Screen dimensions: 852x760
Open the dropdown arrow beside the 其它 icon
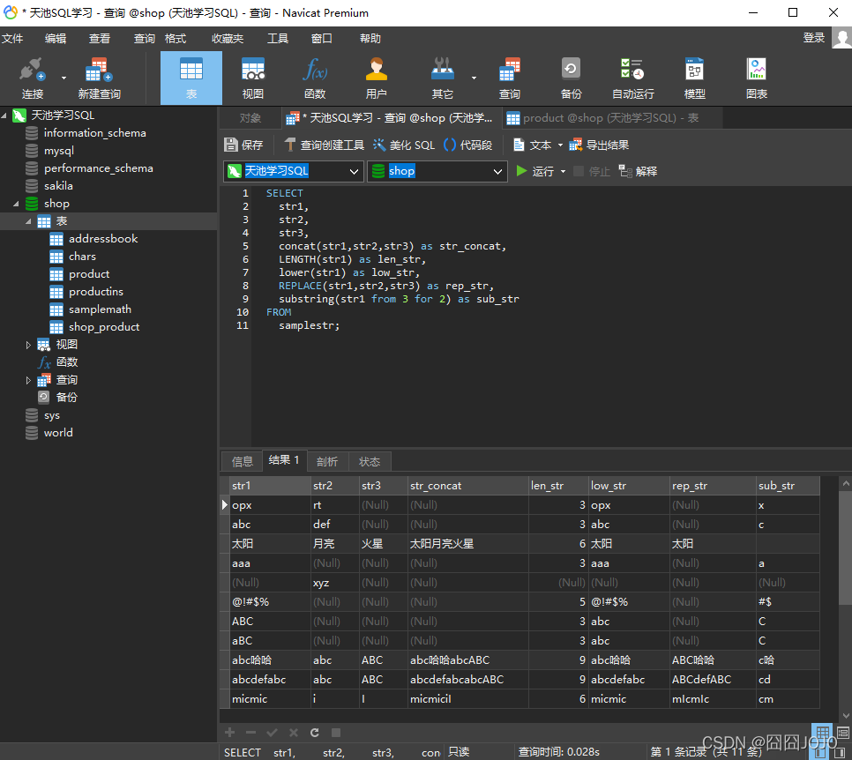pos(474,78)
